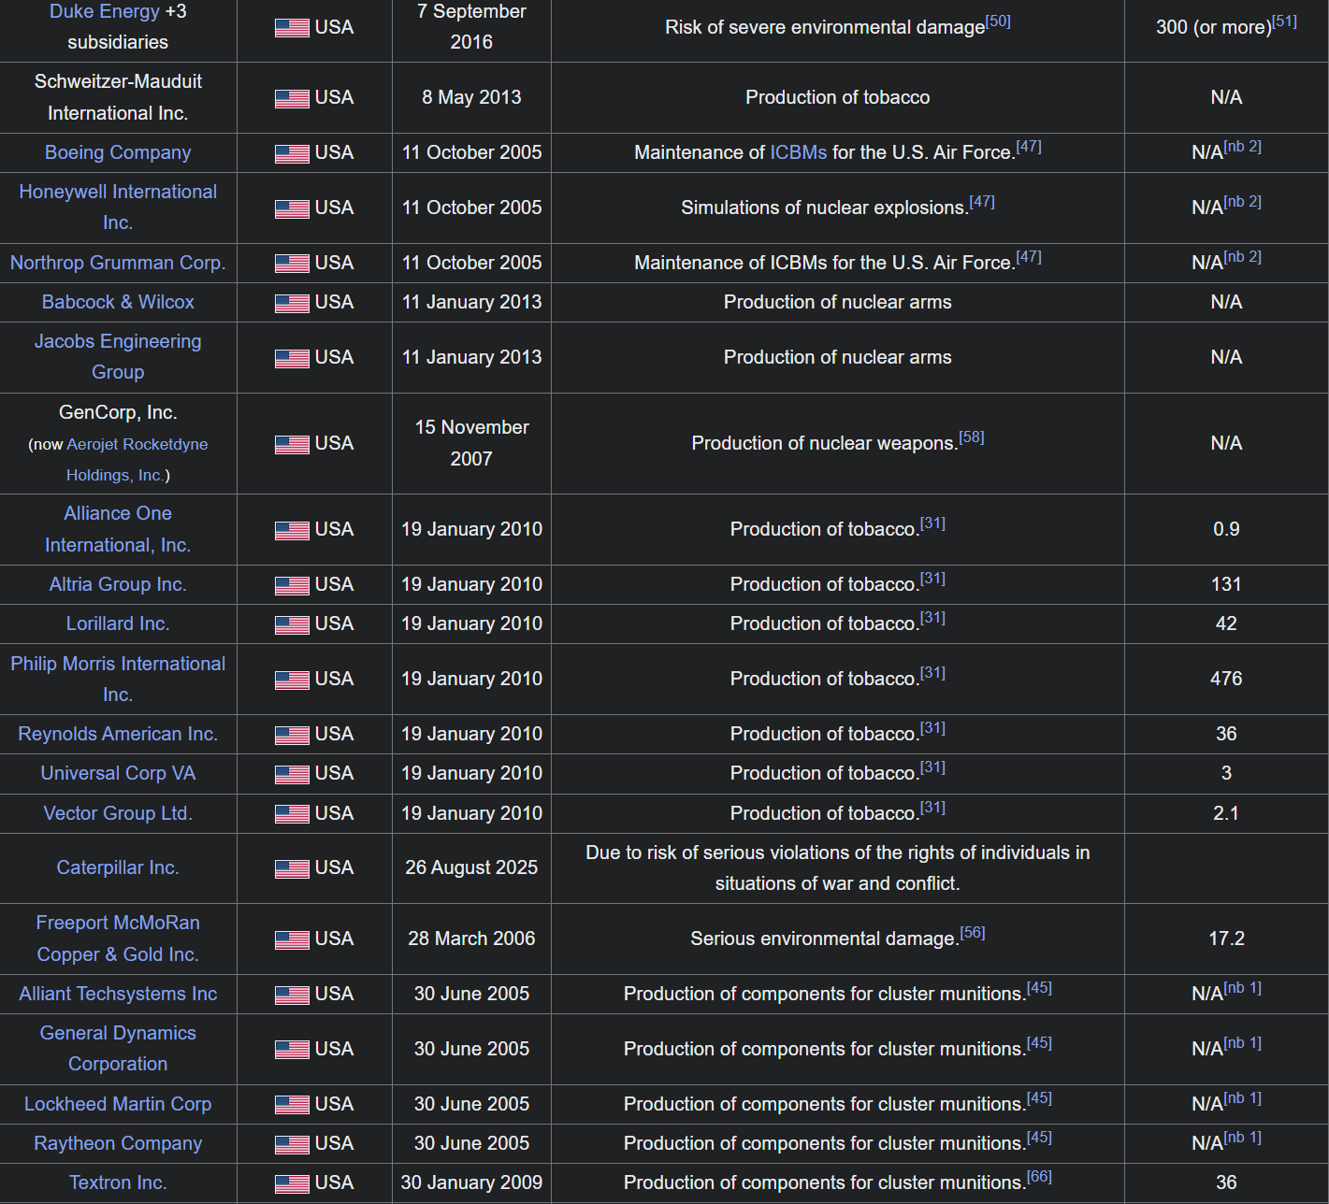Visit the Textron Inc. link

[118, 1182]
